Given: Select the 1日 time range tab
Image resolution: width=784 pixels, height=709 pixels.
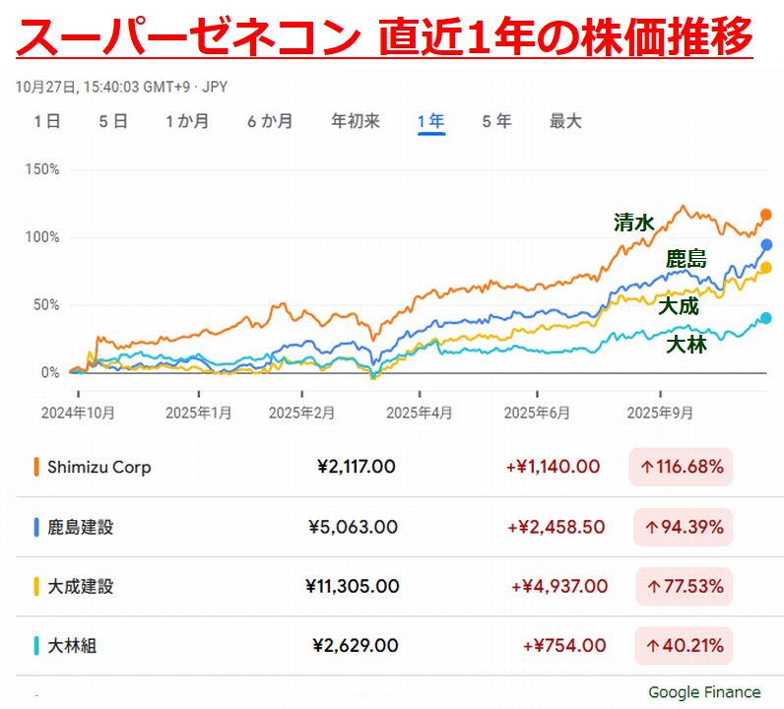Looking at the screenshot, I should (46, 121).
